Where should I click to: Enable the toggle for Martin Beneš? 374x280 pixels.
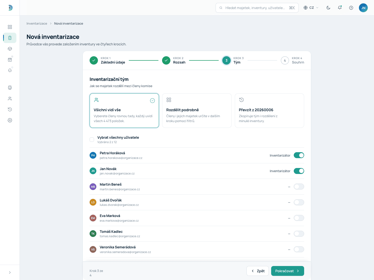pyautogui.click(x=299, y=187)
